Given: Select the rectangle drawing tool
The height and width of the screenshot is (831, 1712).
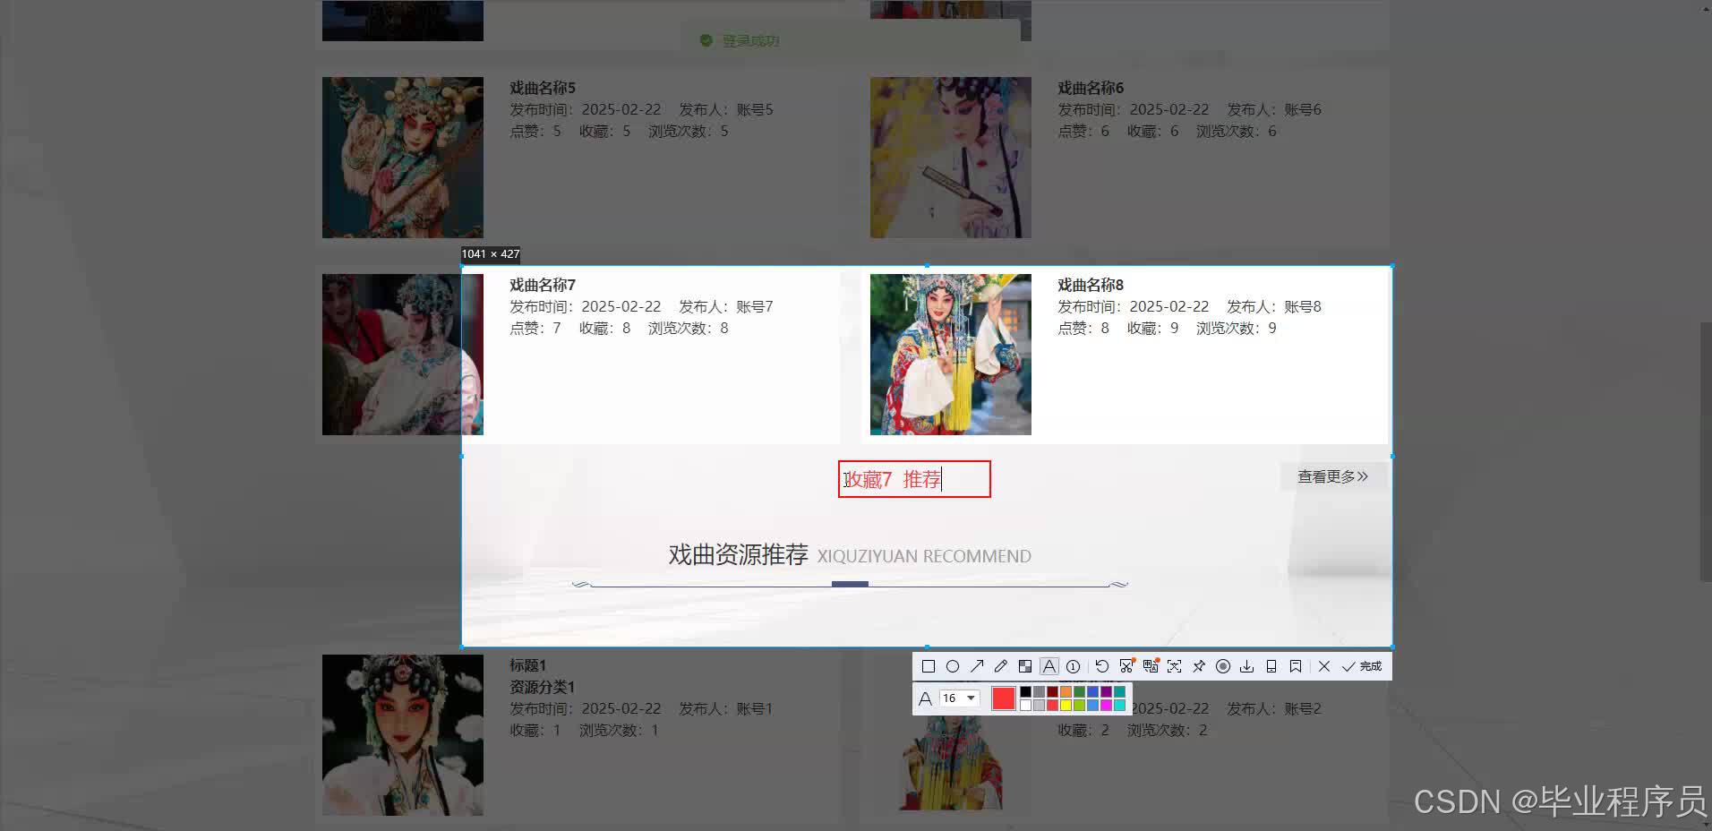Looking at the screenshot, I should (928, 666).
